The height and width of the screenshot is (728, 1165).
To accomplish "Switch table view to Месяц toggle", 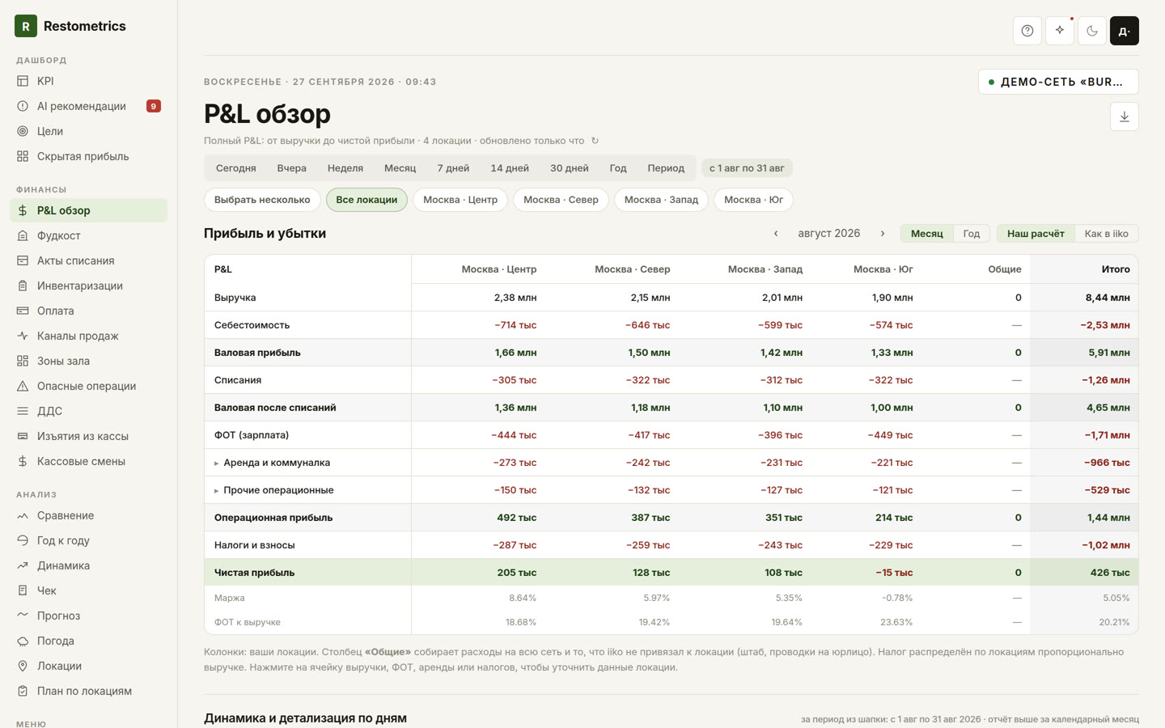I will pos(927,234).
